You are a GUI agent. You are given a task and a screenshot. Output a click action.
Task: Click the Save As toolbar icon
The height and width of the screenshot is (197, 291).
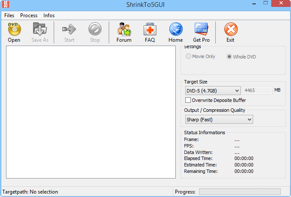click(x=40, y=29)
